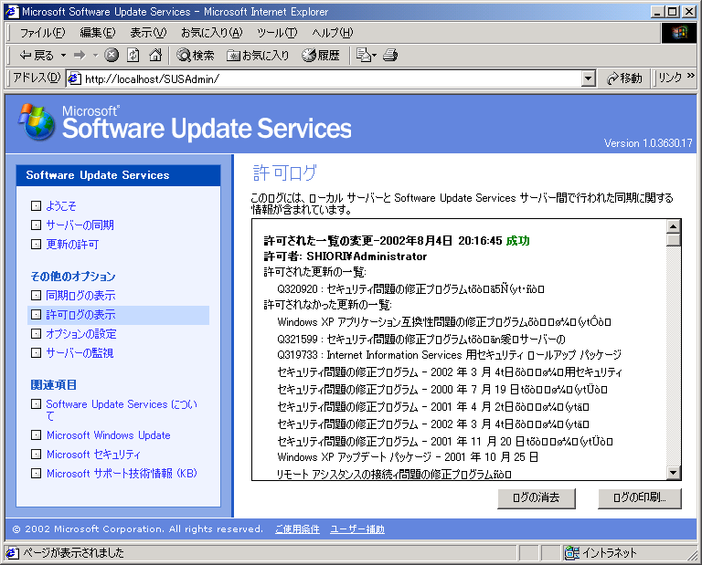Click the log scrollbar down arrow

tap(674, 473)
